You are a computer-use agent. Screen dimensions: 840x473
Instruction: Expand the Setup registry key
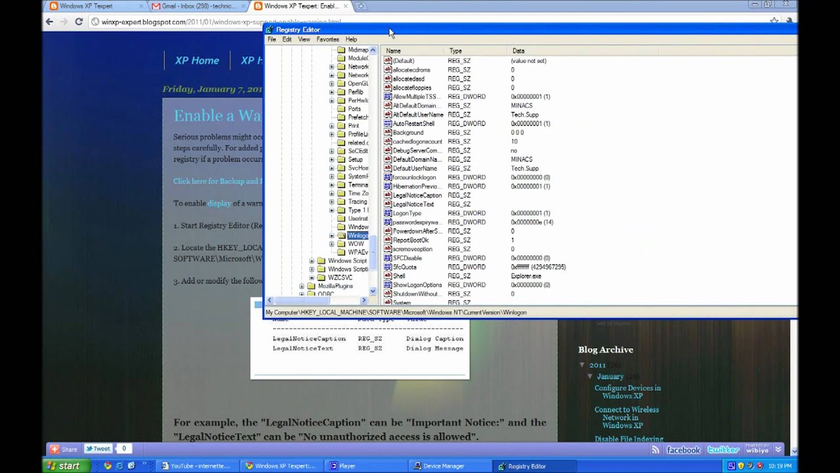pos(331,160)
